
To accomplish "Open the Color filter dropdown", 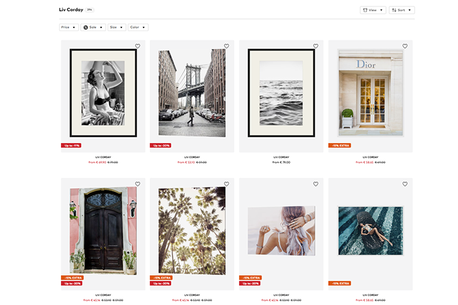I will [x=137, y=27].
